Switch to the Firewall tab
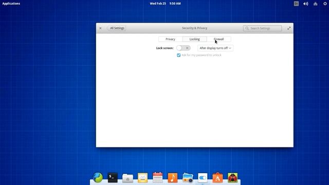 coord(218,39)
